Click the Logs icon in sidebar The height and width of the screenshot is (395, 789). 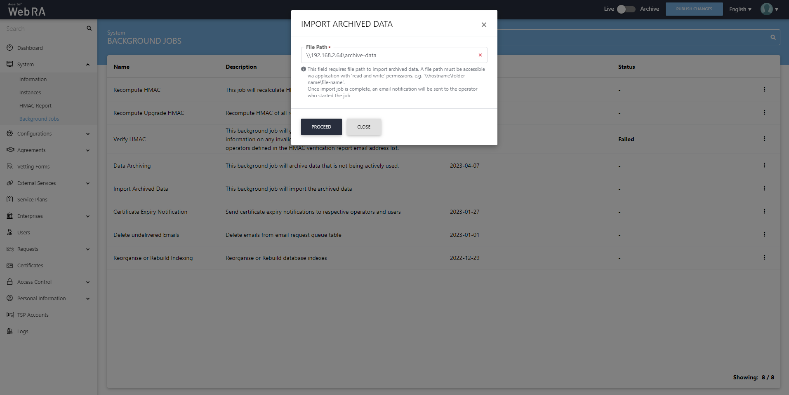pos(10,331)
